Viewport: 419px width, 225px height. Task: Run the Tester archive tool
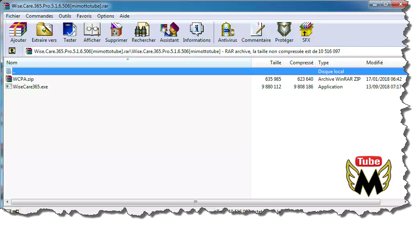coord(70,29)
